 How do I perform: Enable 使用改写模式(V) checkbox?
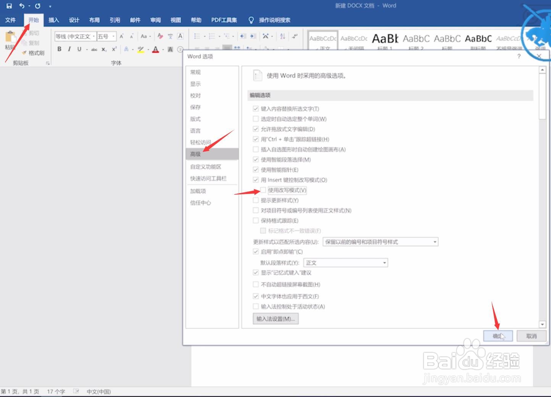click(x=264, y=190)
